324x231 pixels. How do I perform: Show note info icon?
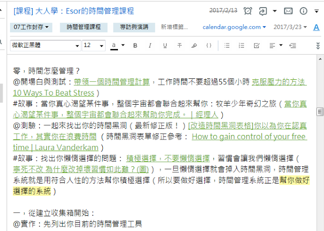pyautogui.click(x=303, y=11)
